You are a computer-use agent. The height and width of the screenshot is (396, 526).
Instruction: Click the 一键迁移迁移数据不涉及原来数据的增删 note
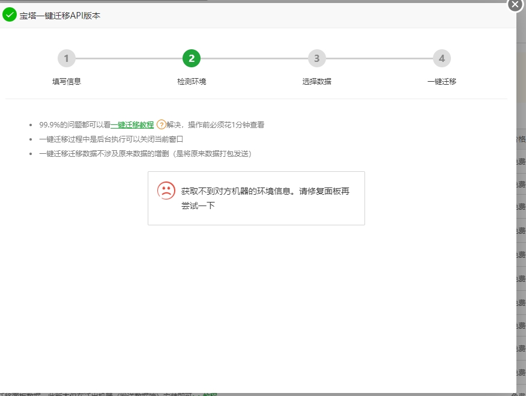[145, 154]
